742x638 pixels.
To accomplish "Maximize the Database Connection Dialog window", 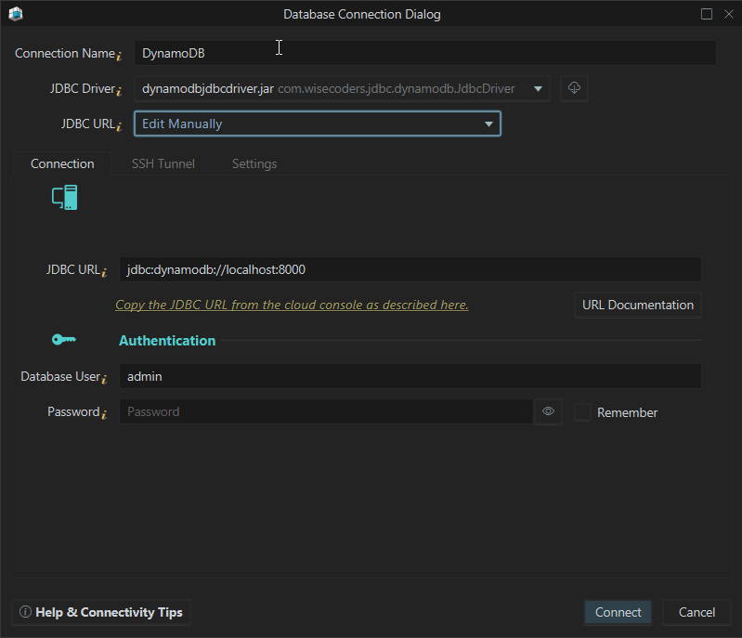I will point(707,14).
